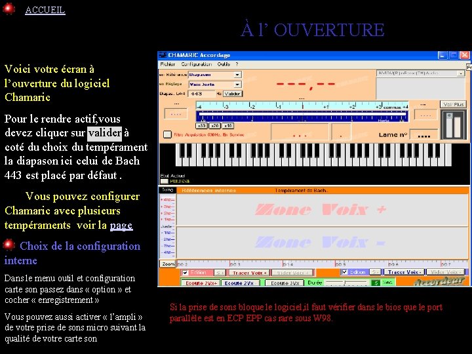Click the Tracer Voix + button
The height and width of the screenshot is (354, 472).
coord(250,273)
